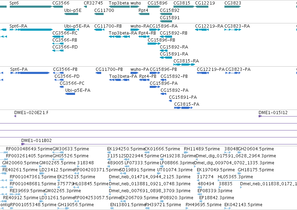Click the Spt6-RA transcript label
Viewport: 297px width, 210px height.
tap(18, 26)
